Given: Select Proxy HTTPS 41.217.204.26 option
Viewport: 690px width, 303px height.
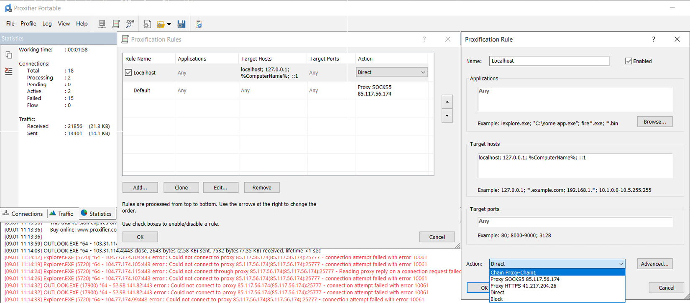Looking at the screenshot, I should tap(557, 286).
